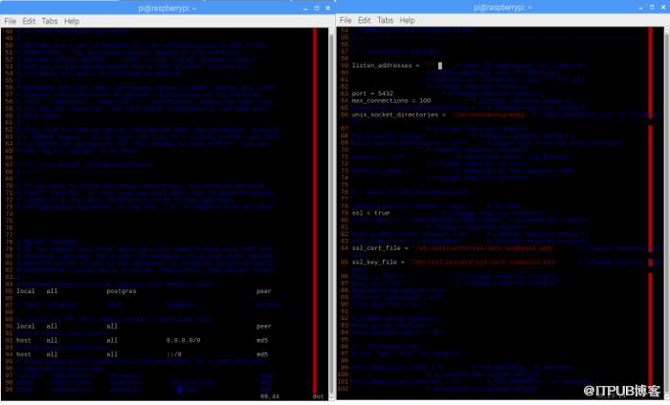Click 'peer' on the postgres line
Image resolution: width=670 pixels, height=405 pixels.
click(x=263, y=291)
